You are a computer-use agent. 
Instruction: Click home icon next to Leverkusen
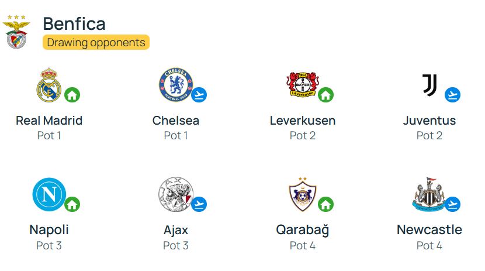click(325, 95)
